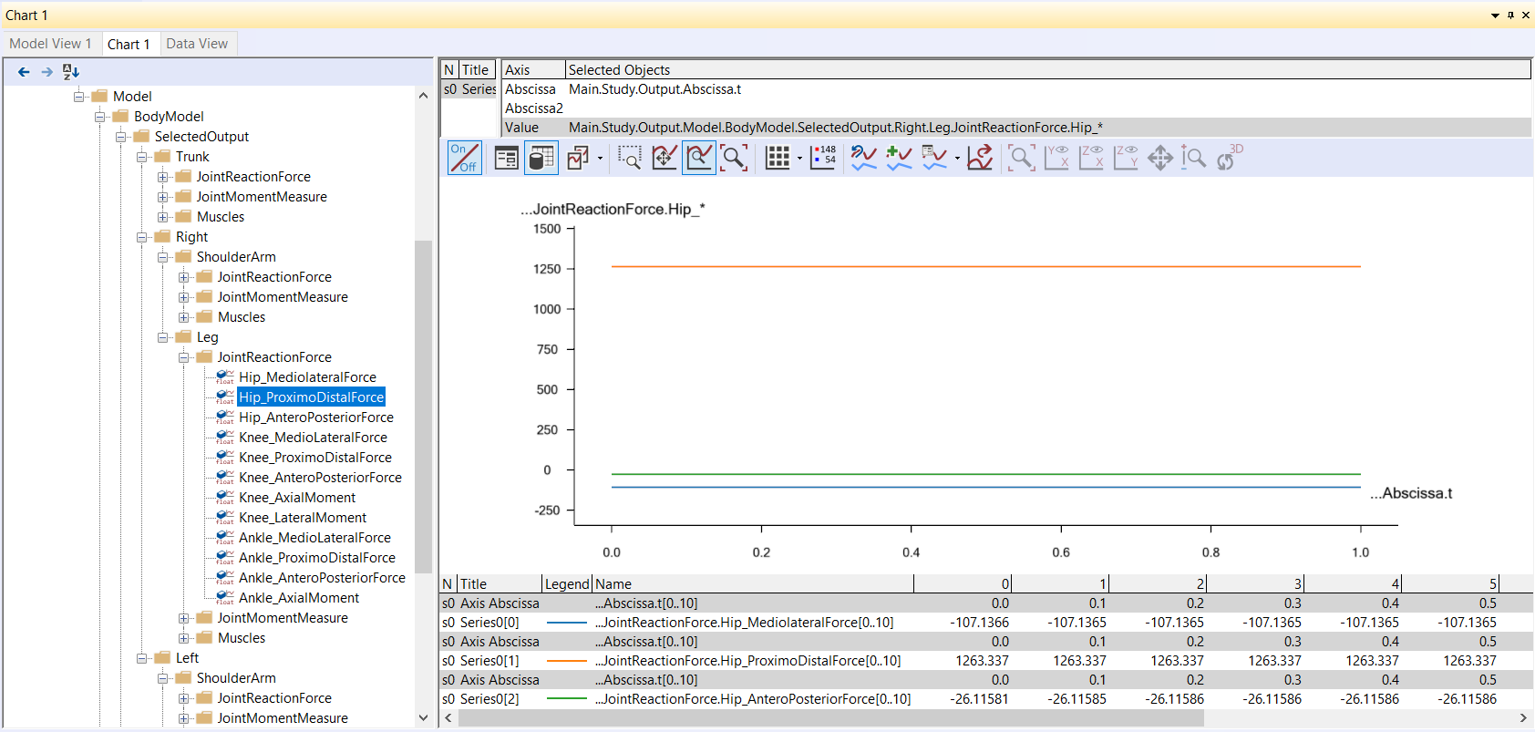Expand the Trunk Muscles folder
Viewport: 1535px width, 732px height.
pos(163,217)
